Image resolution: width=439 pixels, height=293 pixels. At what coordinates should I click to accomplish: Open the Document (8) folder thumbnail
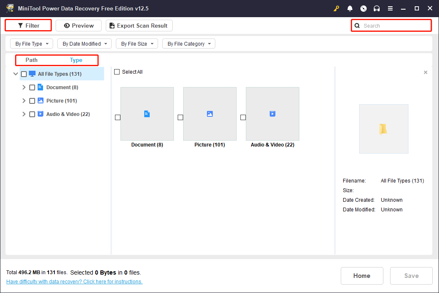click(x=147, y=113)
